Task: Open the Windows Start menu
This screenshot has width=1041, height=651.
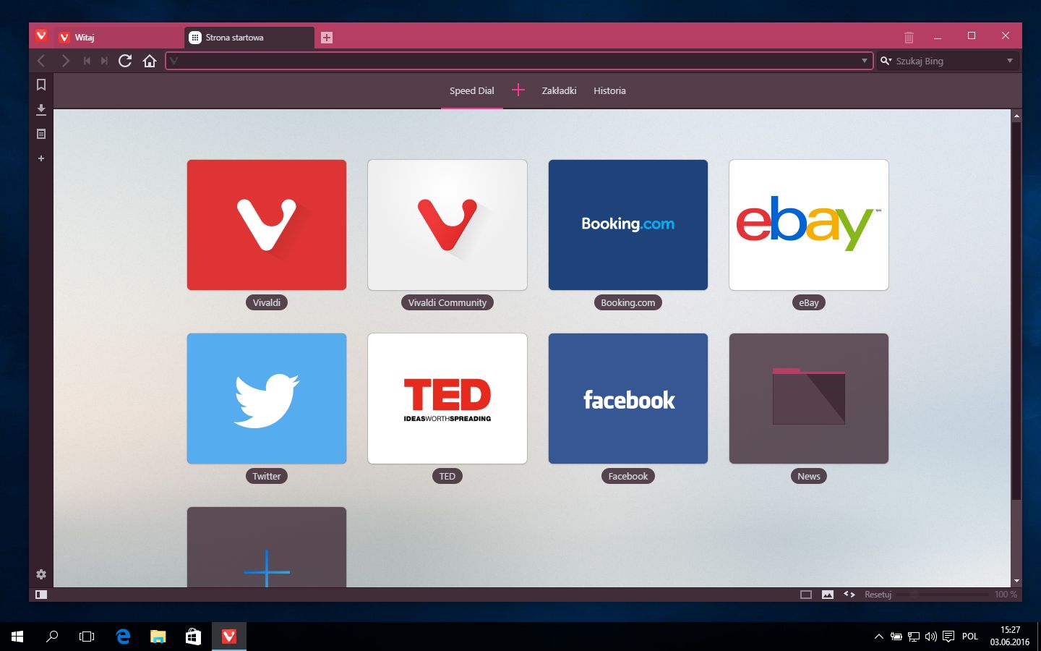Action: (17, 637)
